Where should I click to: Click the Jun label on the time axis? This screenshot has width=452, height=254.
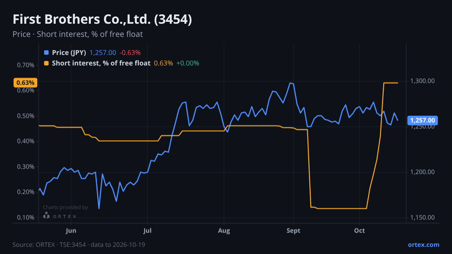[71, 230]
